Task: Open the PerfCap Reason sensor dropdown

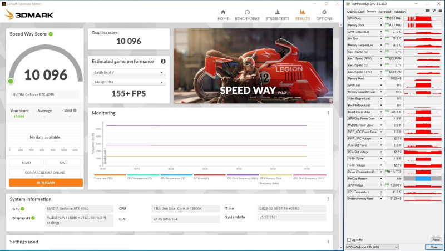Action: [381, 179]
